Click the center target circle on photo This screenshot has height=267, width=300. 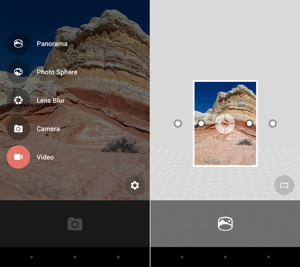[225, 123]
